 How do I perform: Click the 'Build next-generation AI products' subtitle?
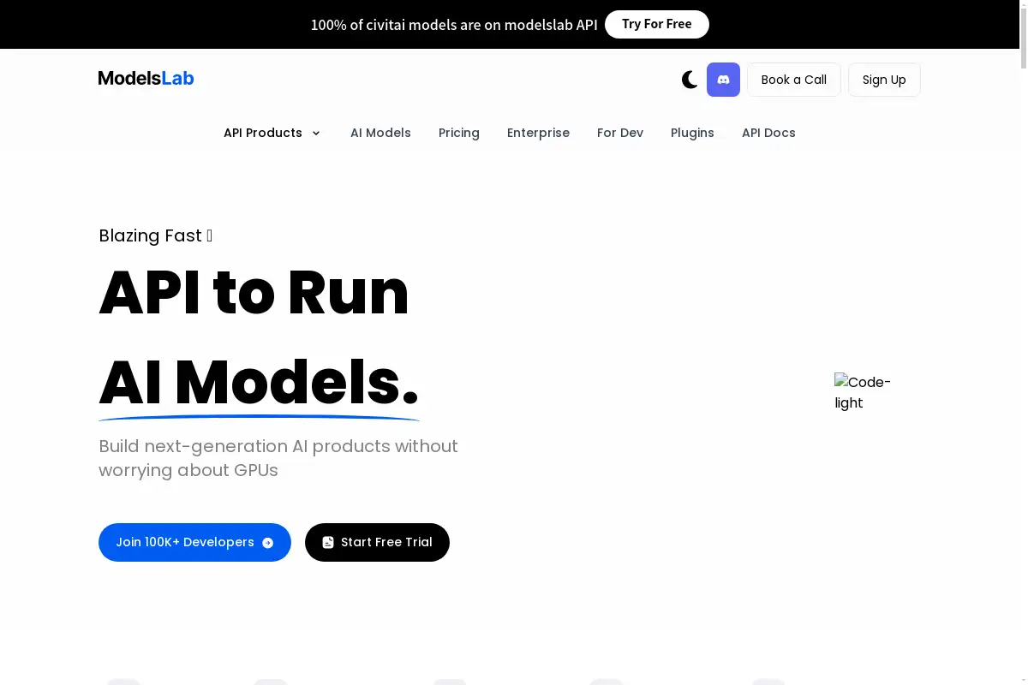pos(278,458)
